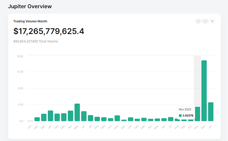The width and height of the screenshot is (228, 141).
Task: Click the 9.0B y-axis label
Action: tap(21, 88)
